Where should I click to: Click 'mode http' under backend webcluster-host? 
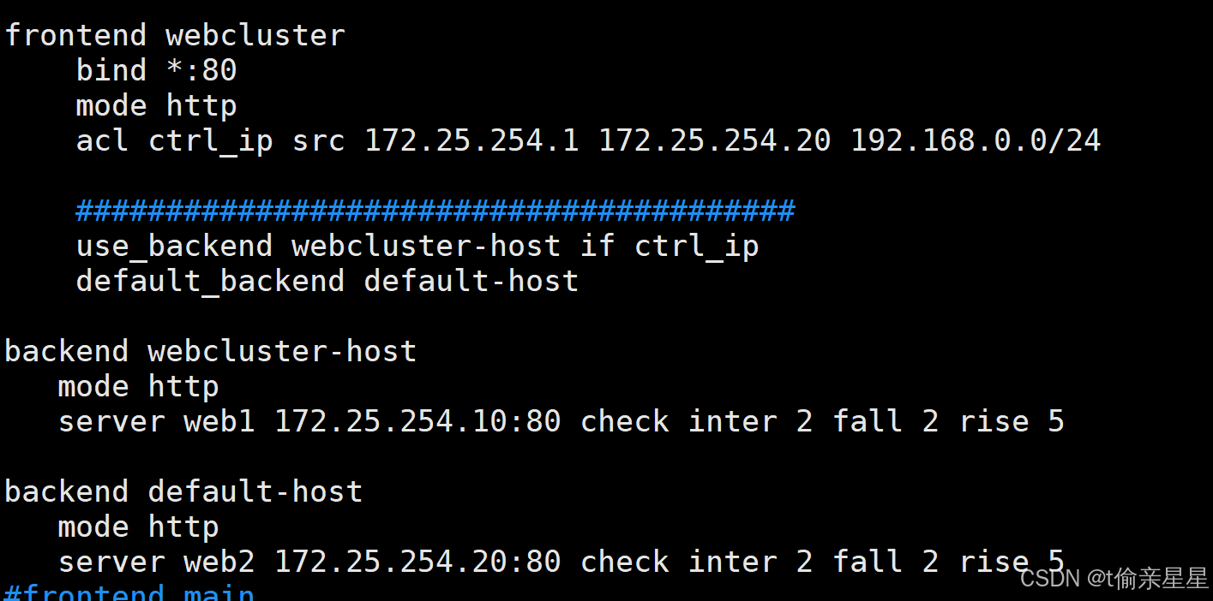138,387
